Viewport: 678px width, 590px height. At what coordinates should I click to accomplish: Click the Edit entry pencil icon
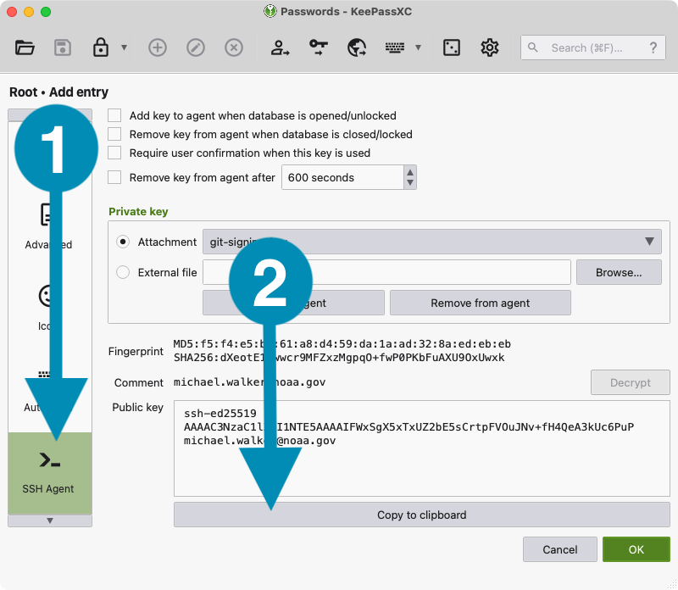pyautogui.click(x=196, y=47)
